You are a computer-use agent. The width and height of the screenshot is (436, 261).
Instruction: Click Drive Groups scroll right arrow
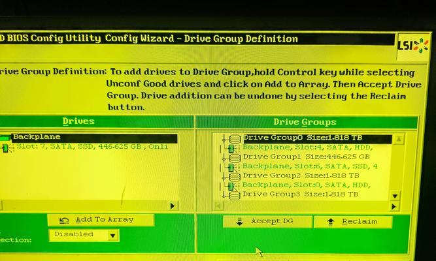[x=394, y=207]
